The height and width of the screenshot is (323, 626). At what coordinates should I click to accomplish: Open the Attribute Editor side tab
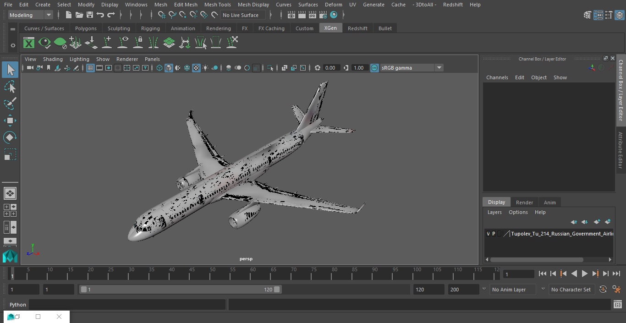[621, 150]
